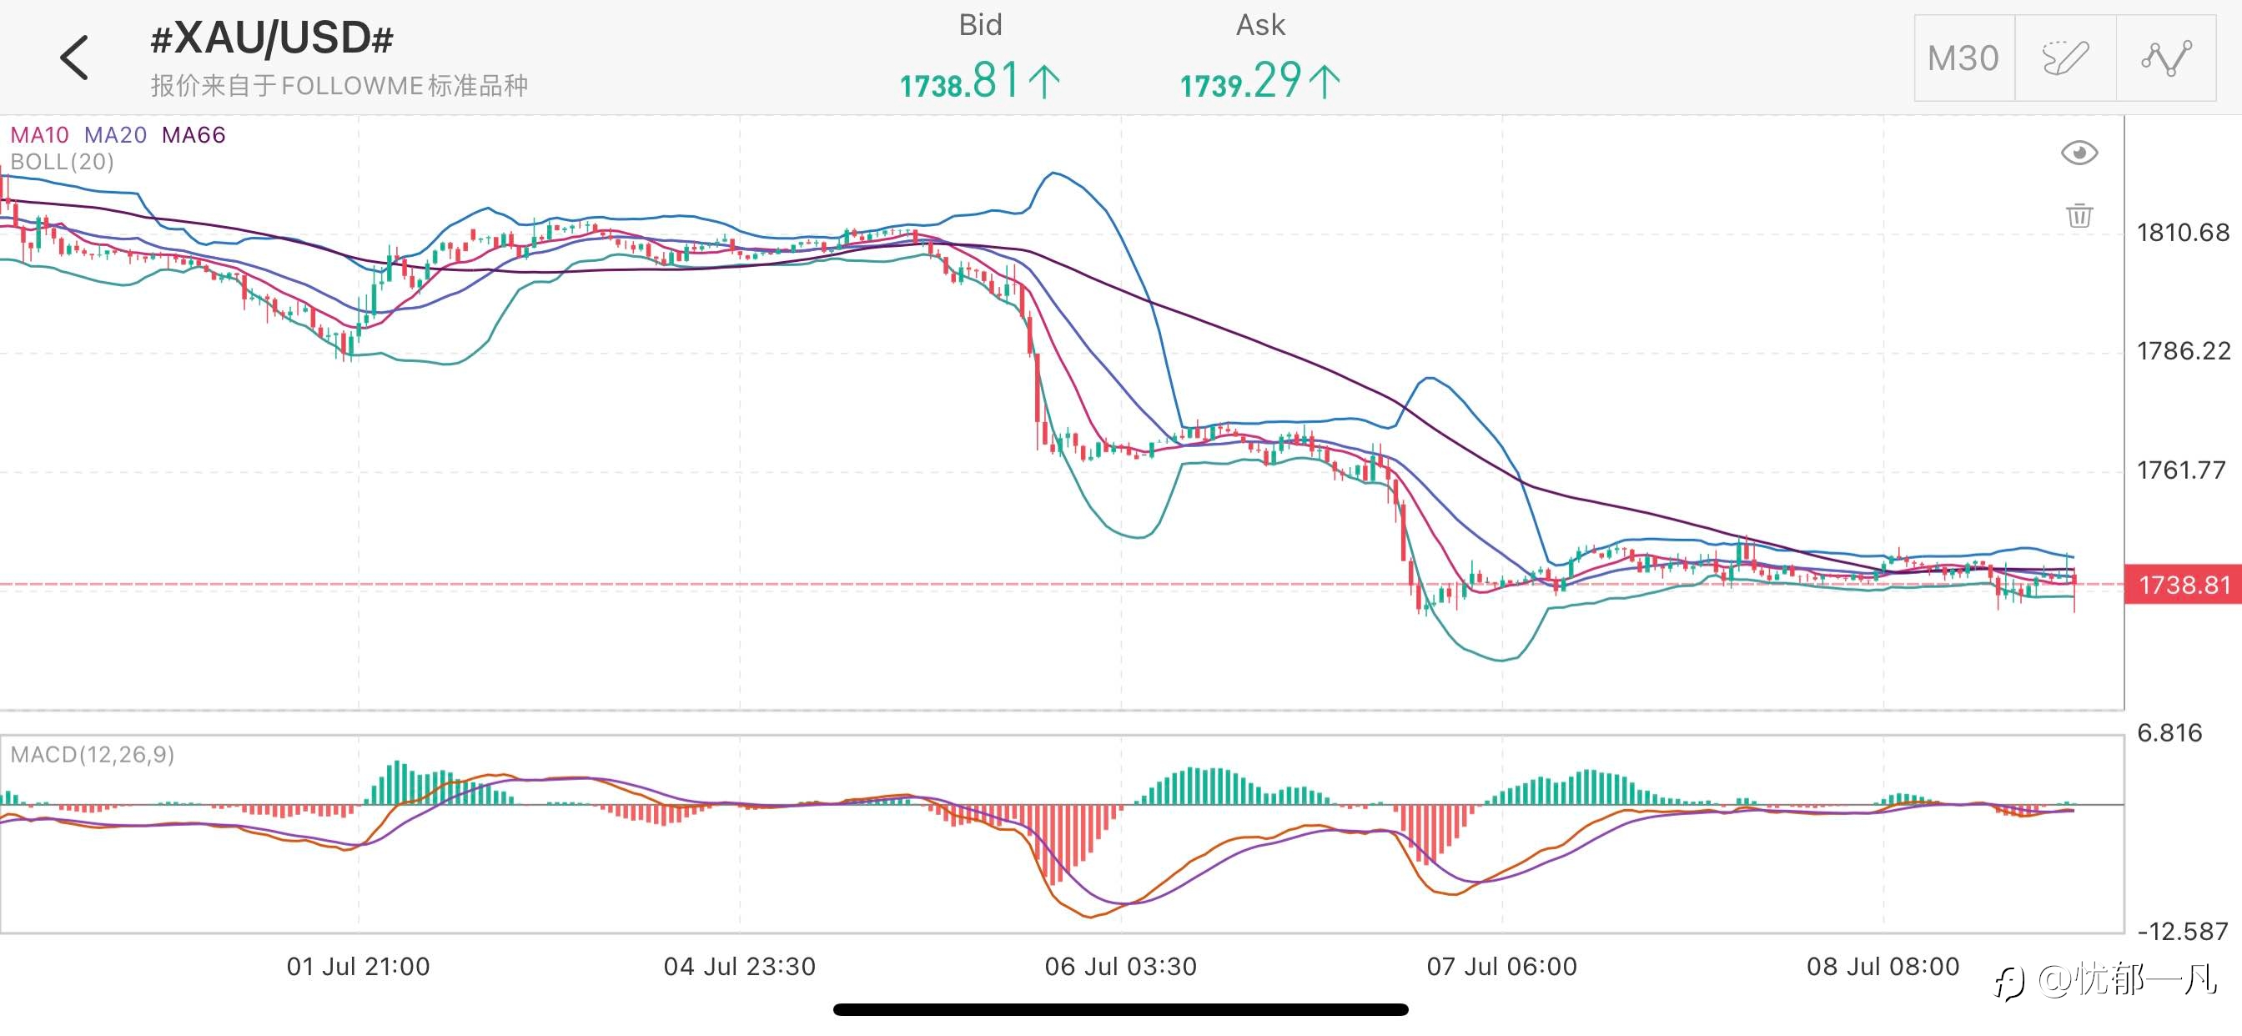The image size is (2242, 1036).
Task: Tap the 01 Jul 21:00 time label
Action: [x=359, y=967]
